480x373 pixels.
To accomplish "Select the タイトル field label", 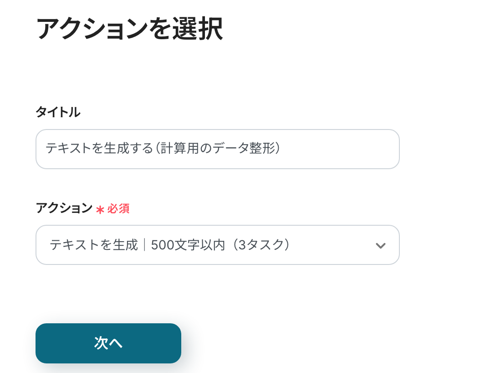I will click(58, 112).
